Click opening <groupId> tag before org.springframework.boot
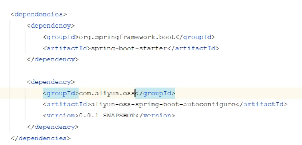 pyautogui.click(x=61, y=37)
